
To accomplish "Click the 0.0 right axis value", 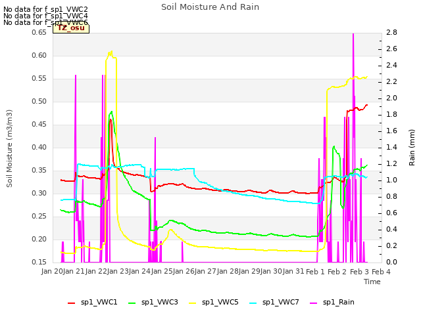I will tap(392, 262).
